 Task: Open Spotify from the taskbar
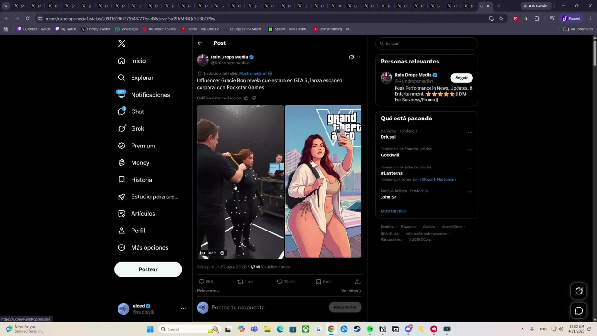(370, 329)
